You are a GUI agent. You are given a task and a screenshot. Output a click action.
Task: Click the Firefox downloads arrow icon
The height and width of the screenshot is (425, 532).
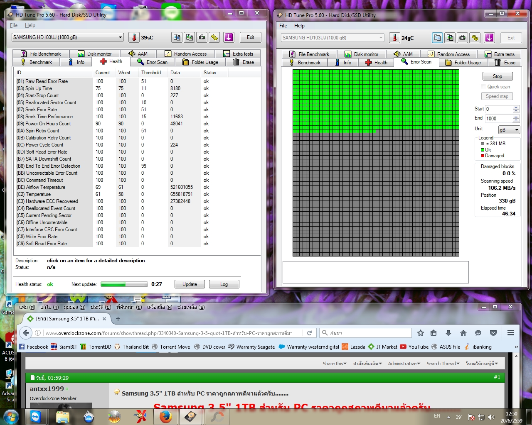(x=448, y=333)
